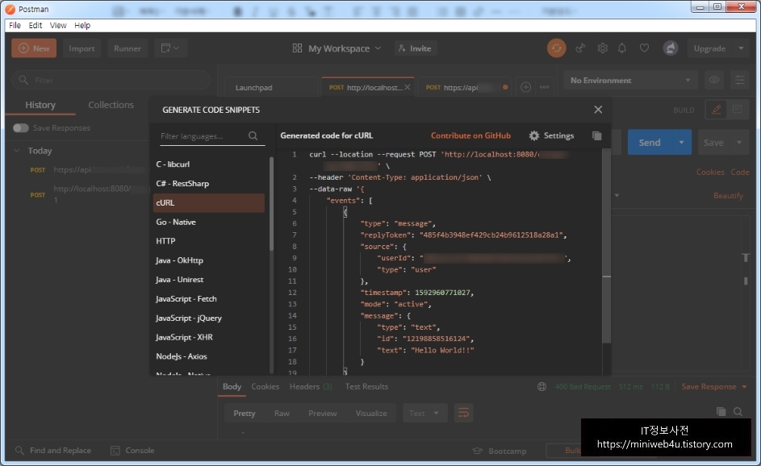Open the capture requests satellite icon

(x=580, y=48)
